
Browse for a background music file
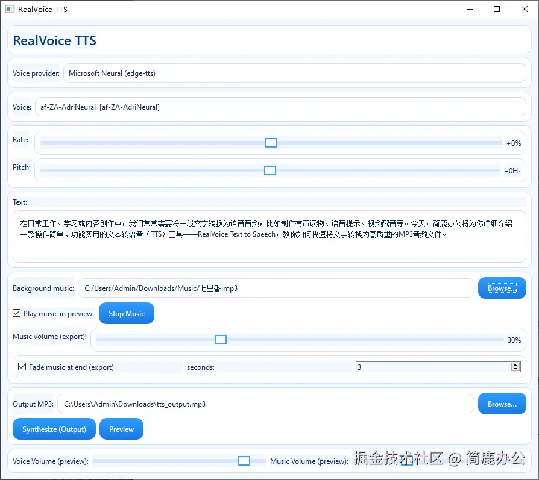pos(502,288)
